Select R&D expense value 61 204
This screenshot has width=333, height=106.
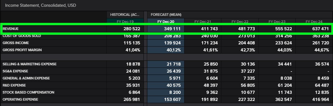click(x=285, y=85)
